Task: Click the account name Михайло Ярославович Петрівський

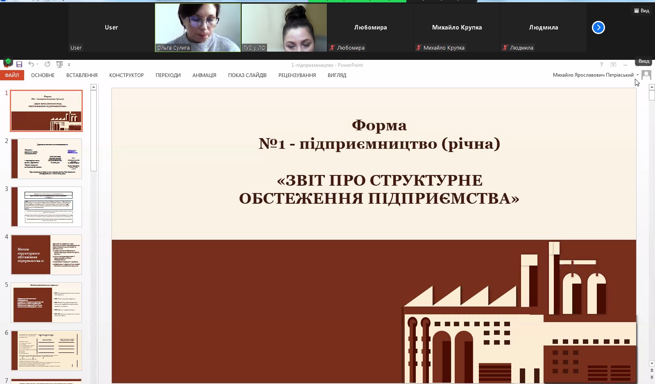Action: 593,75
